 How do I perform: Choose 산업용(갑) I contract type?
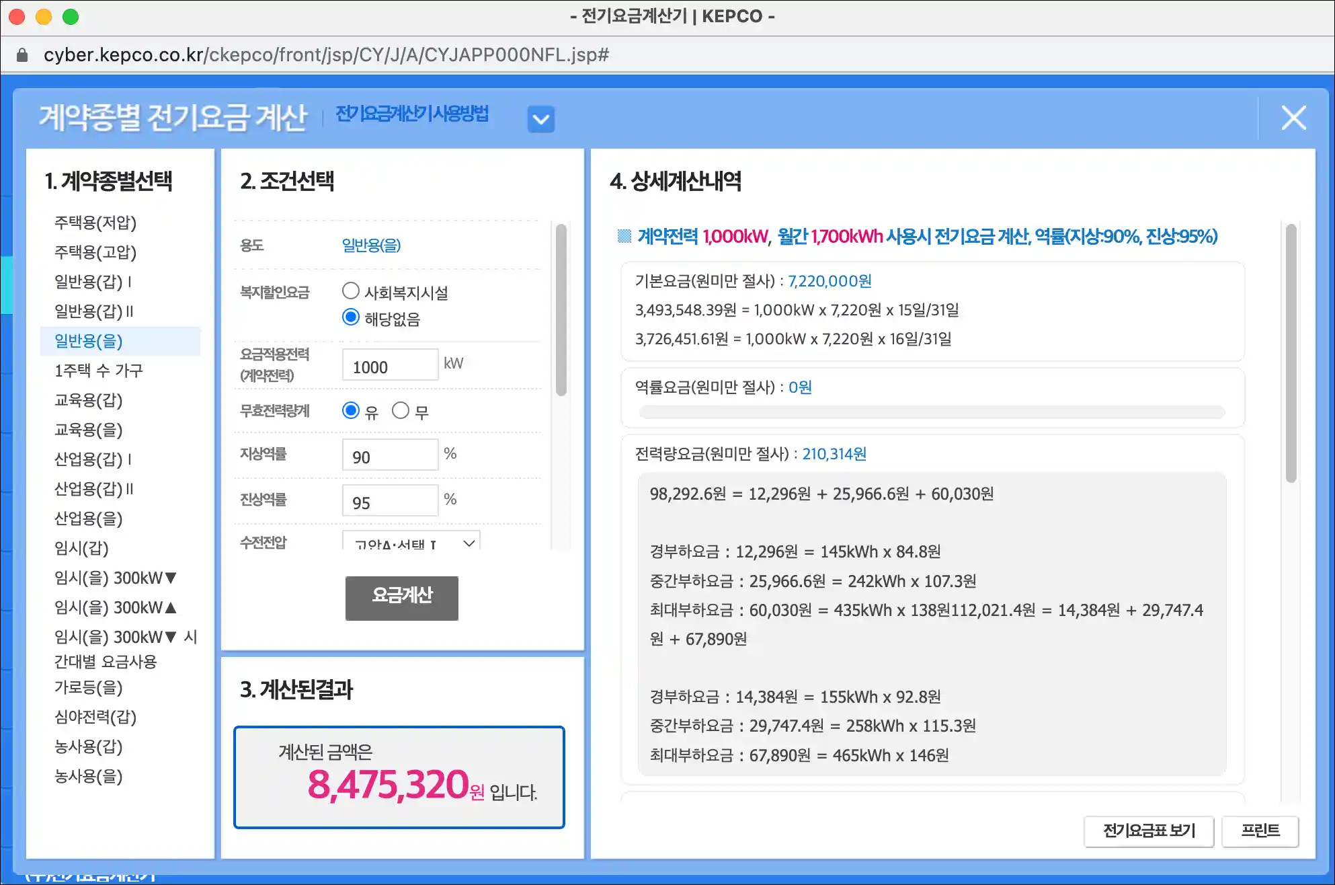pyautogui.click(x=93, y=459)
